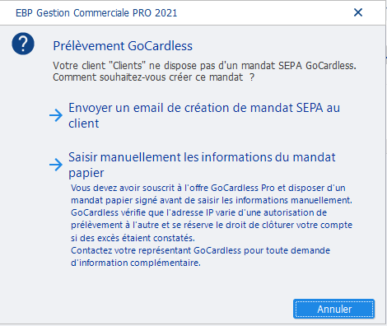
Task: Click the arrow beside Saisir manuellement
Action: click(56, 165)
